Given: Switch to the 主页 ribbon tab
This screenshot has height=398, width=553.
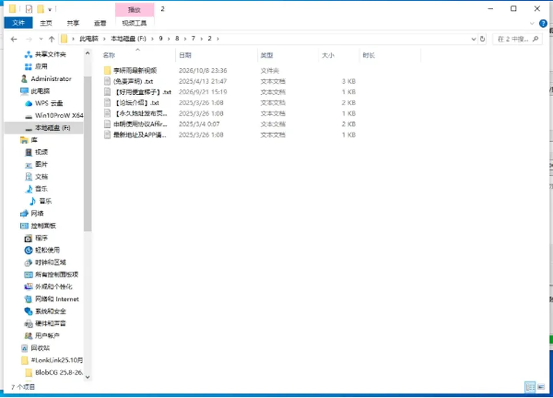Looking at the screenshot, I should click(x=46, y=23).
